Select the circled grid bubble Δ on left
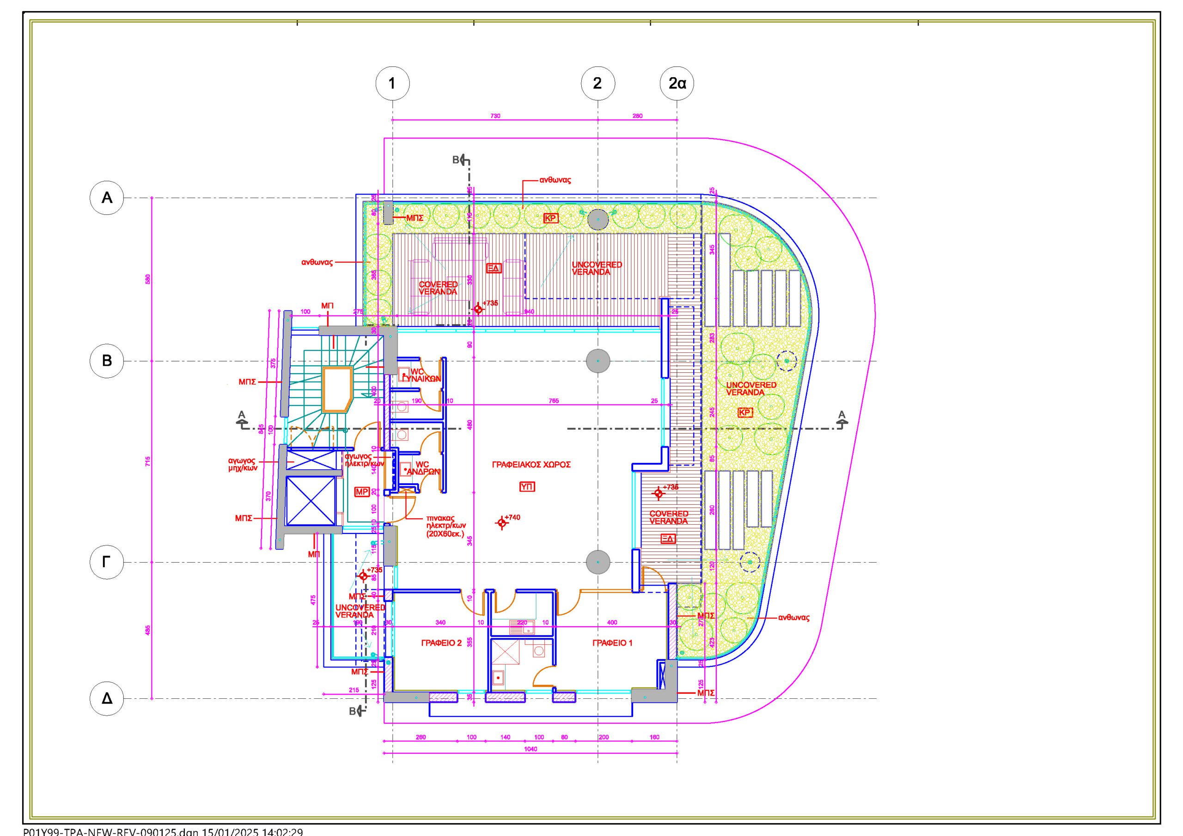The height and width of the screenshot is (836, 1183). [107, 698]
